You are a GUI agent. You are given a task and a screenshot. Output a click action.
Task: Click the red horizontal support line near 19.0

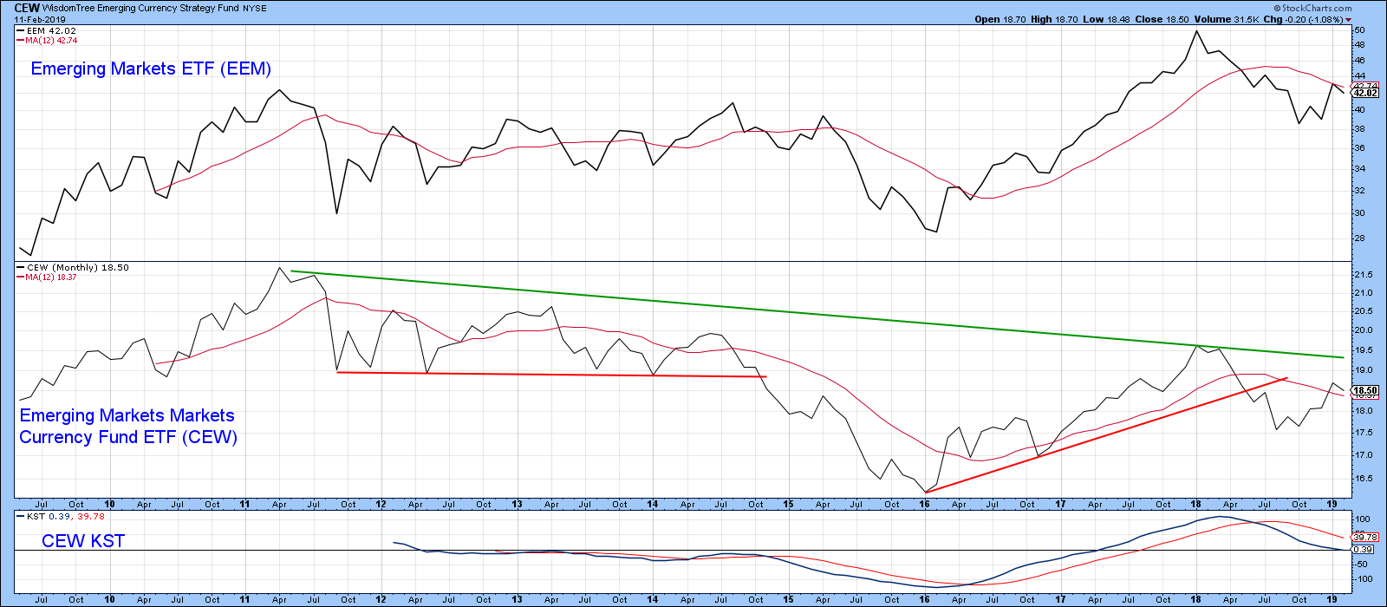pos(551,375)
